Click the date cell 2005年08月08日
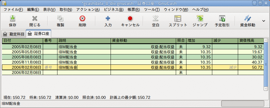Screen dimensions: 270x108 pos(23,57)
